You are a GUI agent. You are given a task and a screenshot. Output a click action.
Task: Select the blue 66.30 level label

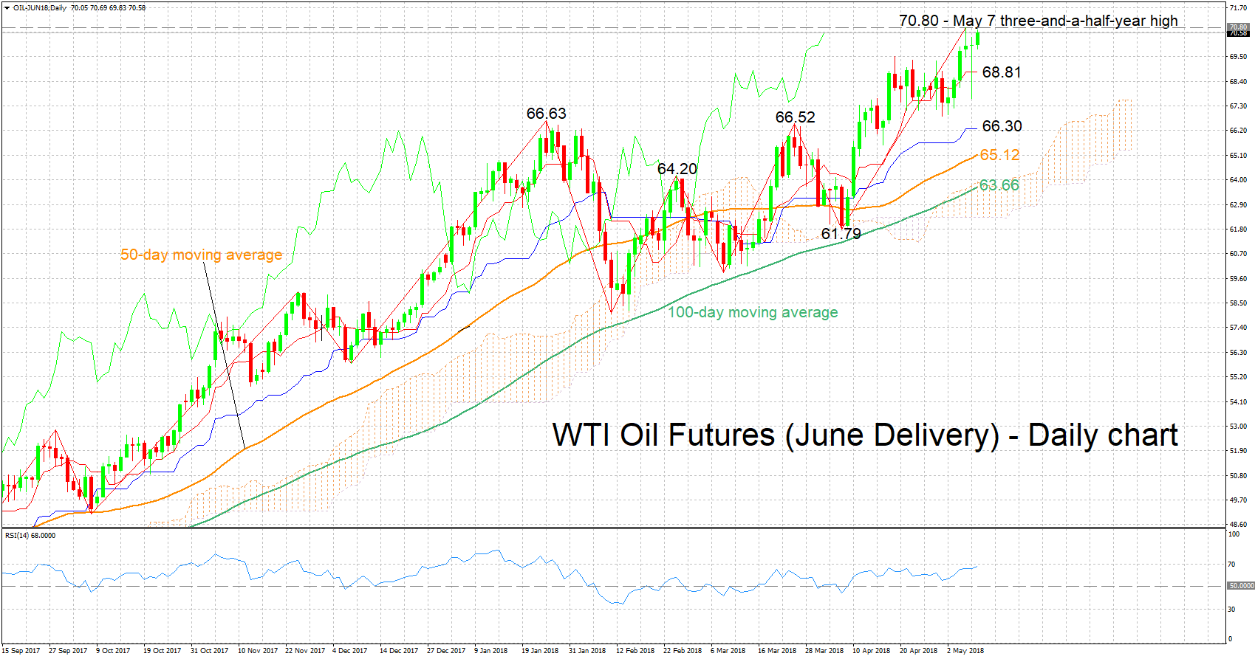(1002, 126)
